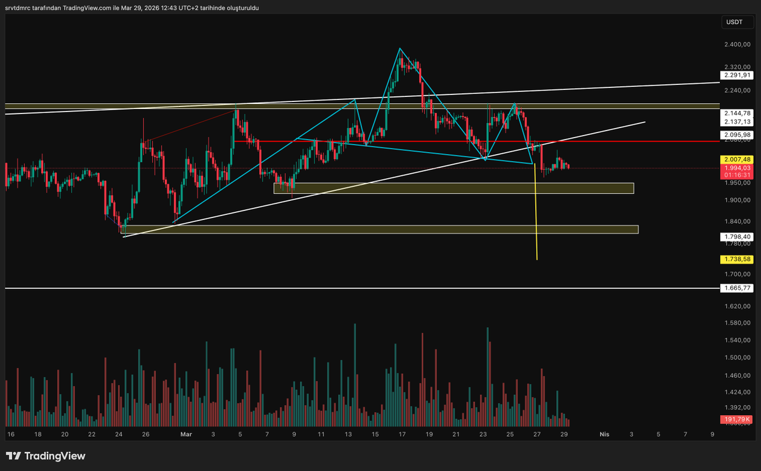The width and height of the screenshot is (761, 471).
Task: Click the 17 date label on time axis
Action: click(402, 435)
